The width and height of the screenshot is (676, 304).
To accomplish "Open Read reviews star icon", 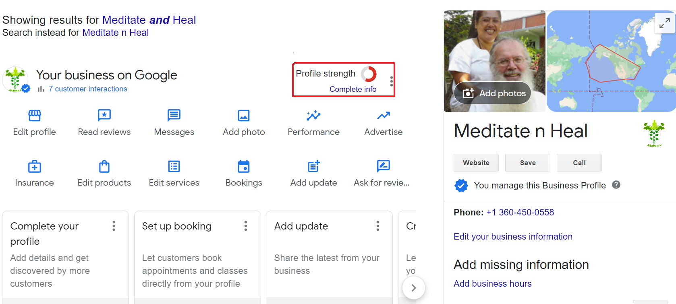I will (x=104, y=116).
